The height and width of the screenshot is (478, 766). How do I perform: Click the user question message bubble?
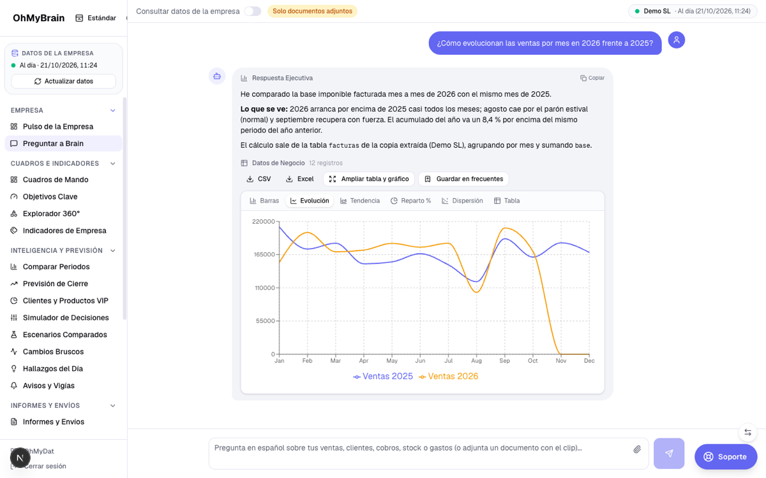tap(545, 43)
